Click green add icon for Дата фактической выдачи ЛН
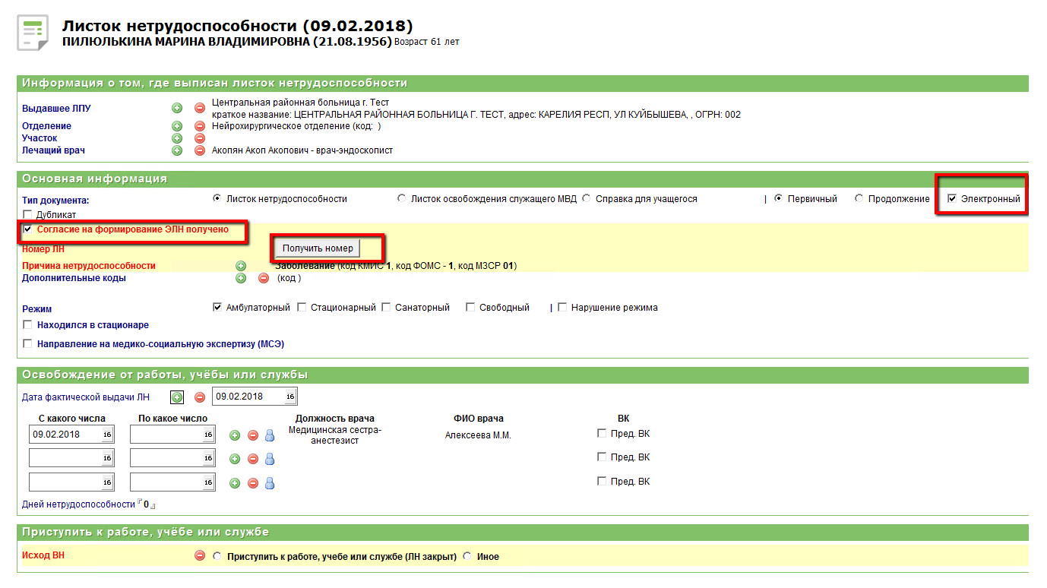Screen dimensions: 1047x588 (177, 397)
